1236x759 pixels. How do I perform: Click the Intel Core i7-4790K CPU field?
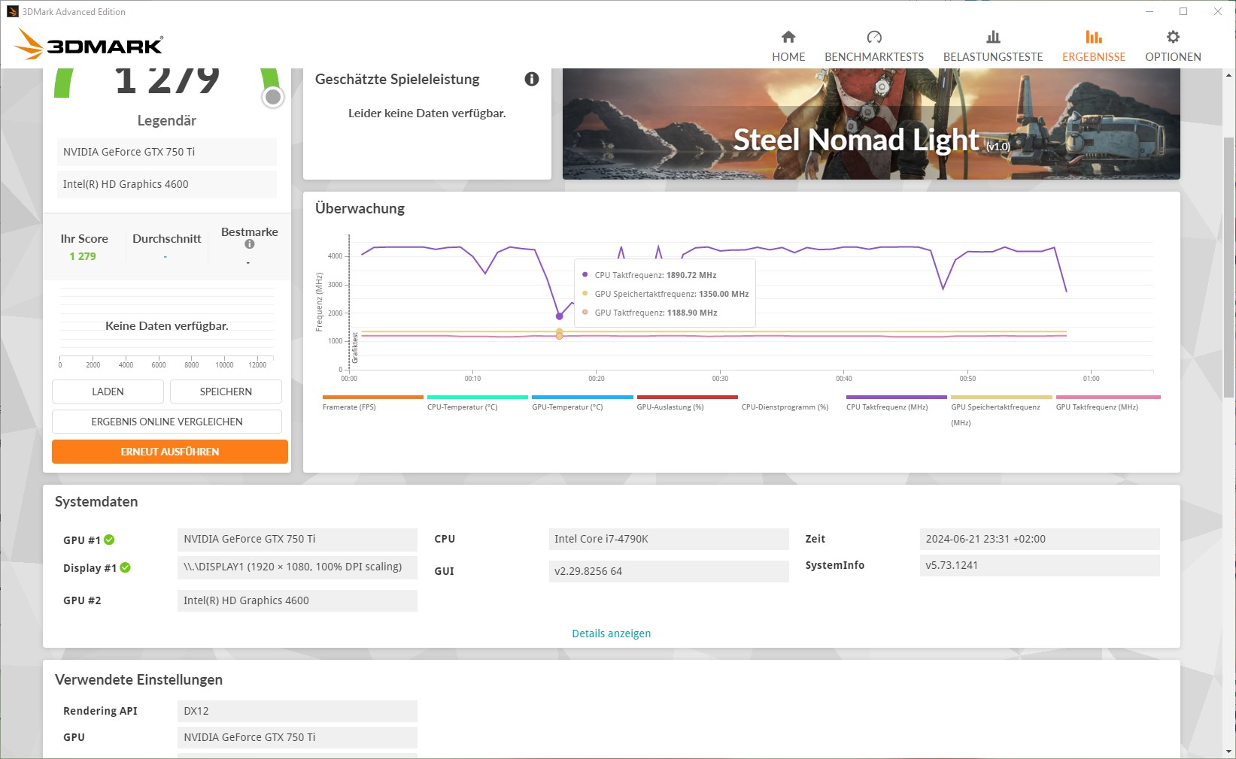coord(669,539)
